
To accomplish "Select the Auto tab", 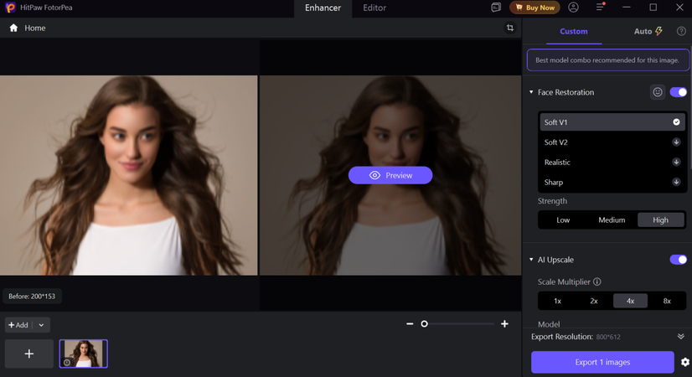I will (x=648, y=31).
